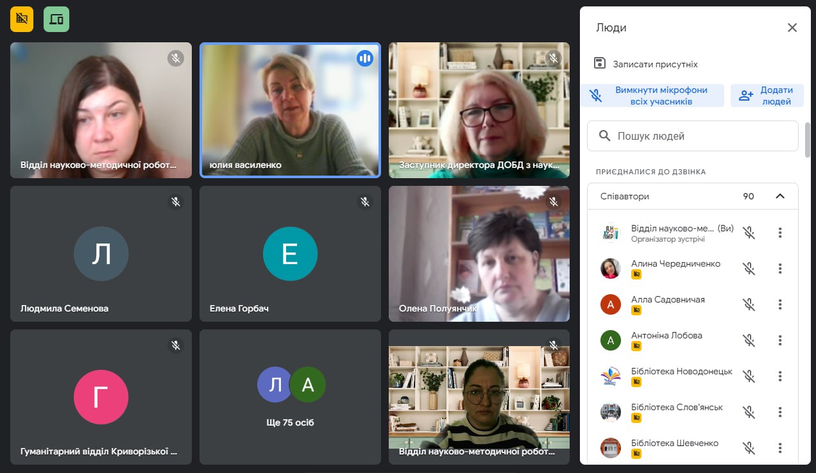This screenshot has height=473, width=816.
Task: Select Елена Горбач's tile
Action: coord(290,254)
